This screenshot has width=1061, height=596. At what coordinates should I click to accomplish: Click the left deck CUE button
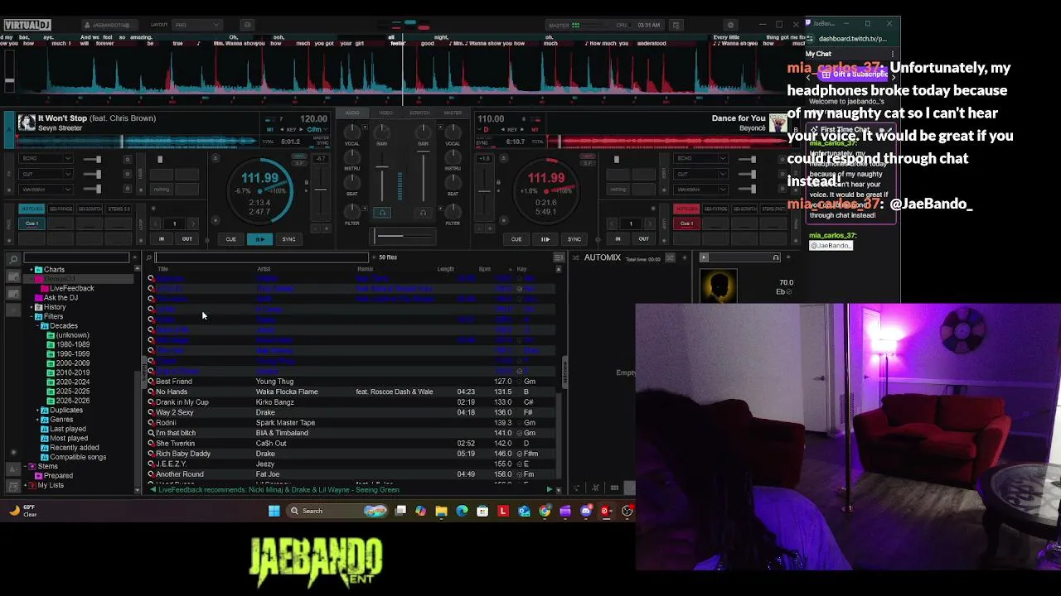[x=230, y=239]
